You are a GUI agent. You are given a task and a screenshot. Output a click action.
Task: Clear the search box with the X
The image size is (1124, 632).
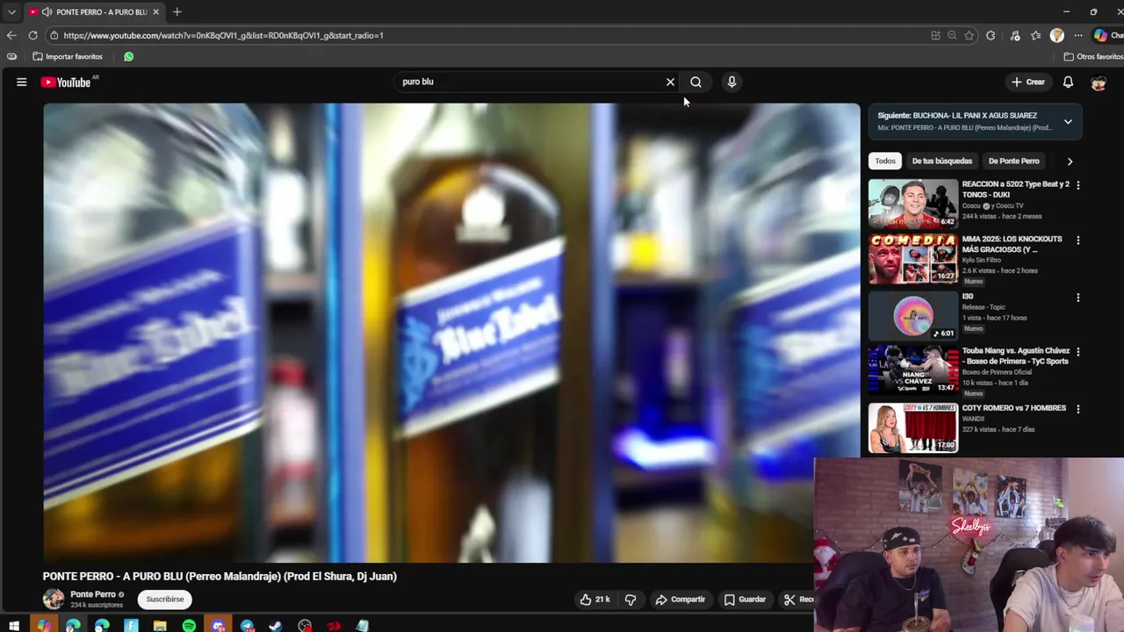tap(670, 82)
